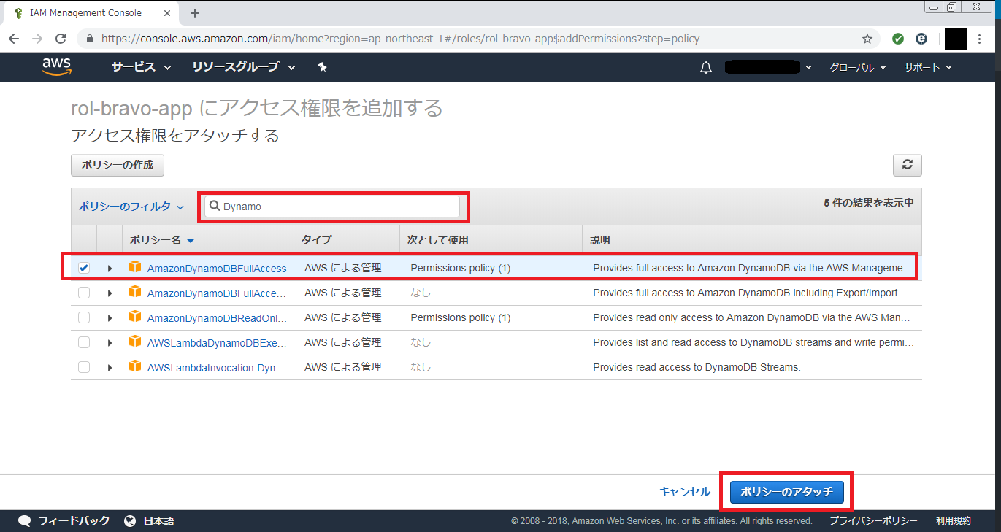Click the pin shortcut icon in navbar
The width and height of the screenshot is (1001, 532).
pos(322,67)
